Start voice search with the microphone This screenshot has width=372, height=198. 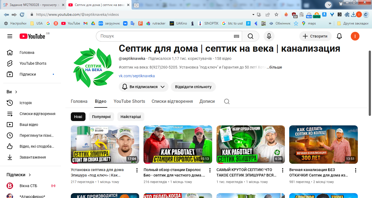269,36
